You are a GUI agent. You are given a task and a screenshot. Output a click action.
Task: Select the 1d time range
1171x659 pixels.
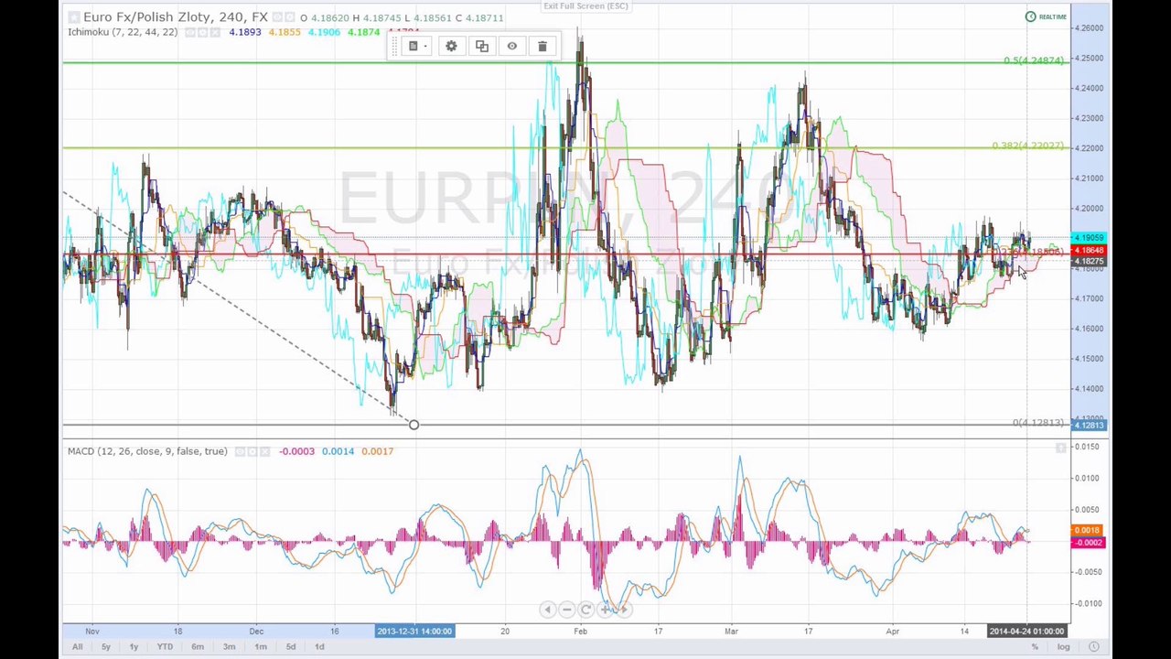click(319, 647)
